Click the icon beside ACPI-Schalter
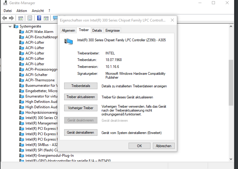This screenshot has width=238, height=169. (x=22, y=75)
